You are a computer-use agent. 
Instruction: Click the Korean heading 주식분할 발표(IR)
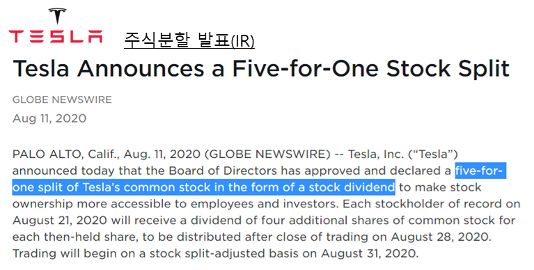[x=189, y=40]
